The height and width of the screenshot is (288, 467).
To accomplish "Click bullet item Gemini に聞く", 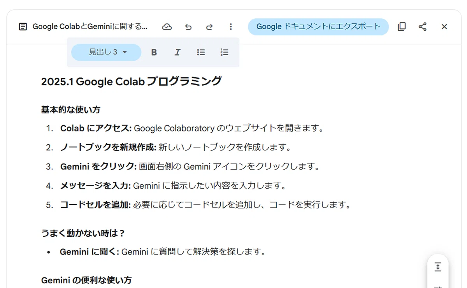I will point(163,252).
